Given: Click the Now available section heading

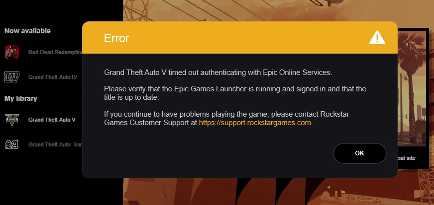Looking at the screenshot, I should 27,31.
